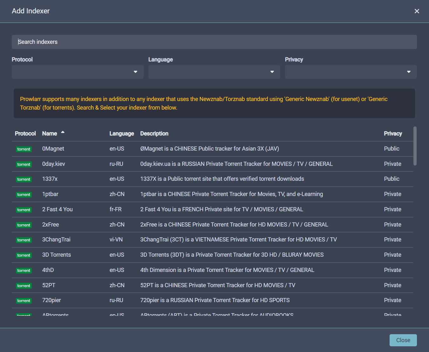Focus the Search indexers field
Screen dimensions: 429x352
(x=214, y=42)
